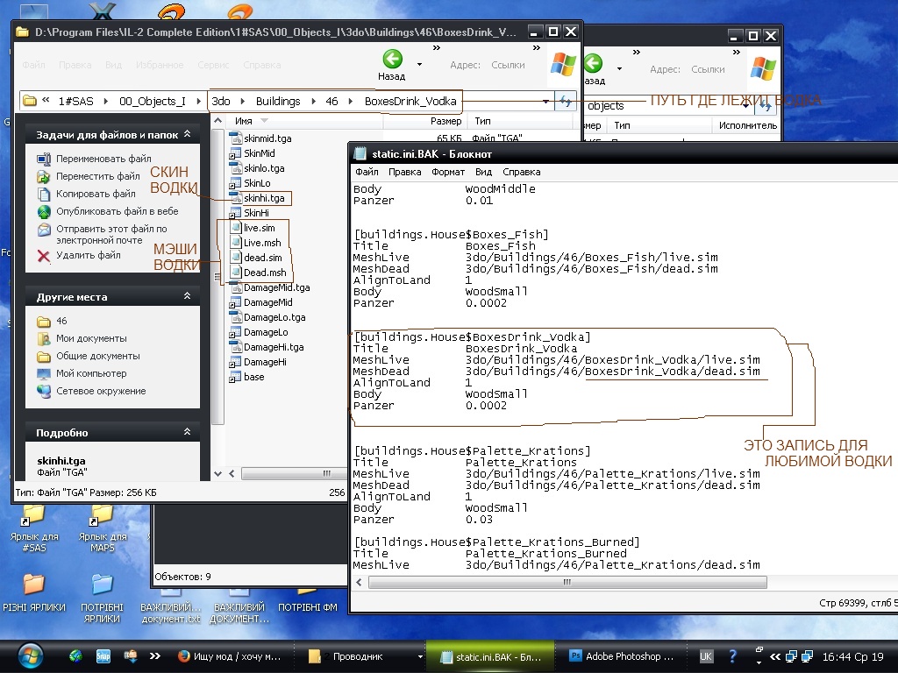898x673 pixels.
Task: Click the address bar refresh icon
Action: [x=567, y=102]
